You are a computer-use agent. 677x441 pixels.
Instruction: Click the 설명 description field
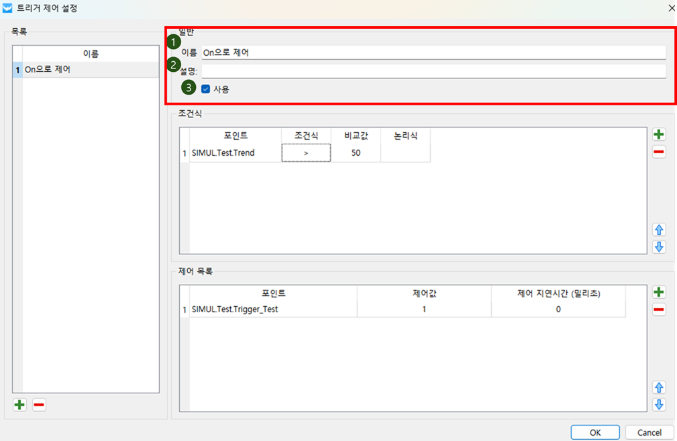pos(433,71)
